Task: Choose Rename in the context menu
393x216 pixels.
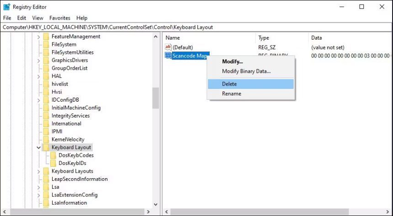Action: 231,93
